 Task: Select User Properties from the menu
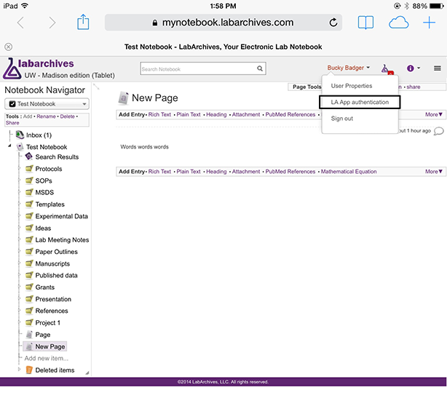pyautogui.click(x=351, y=86)
